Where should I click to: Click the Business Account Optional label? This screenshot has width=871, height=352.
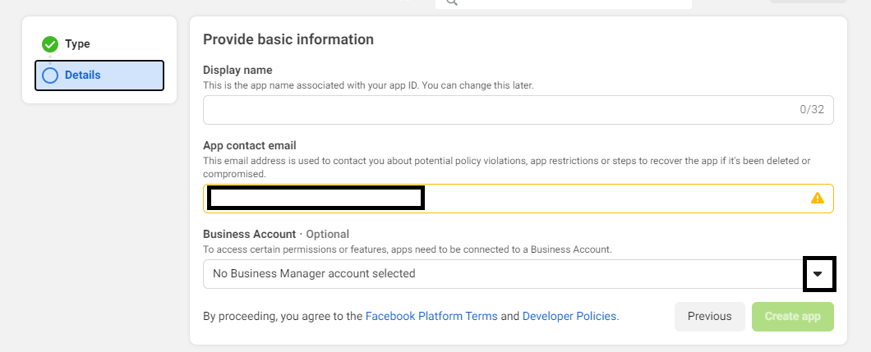tap(275, 234)
